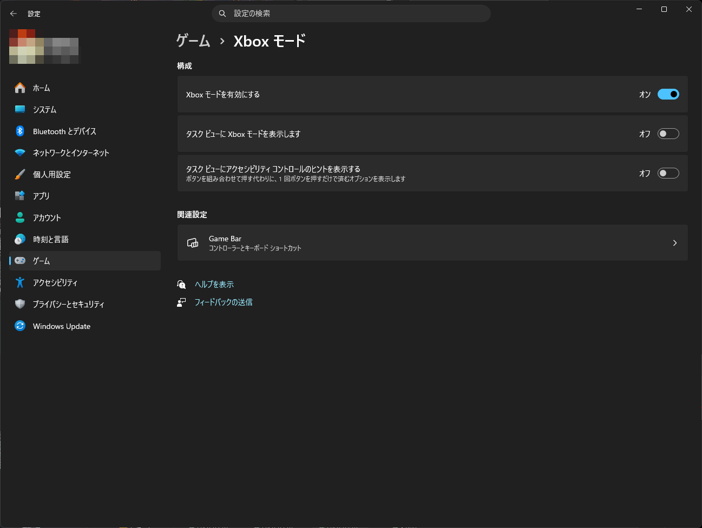Open アクセシビリティ settings

85,282
